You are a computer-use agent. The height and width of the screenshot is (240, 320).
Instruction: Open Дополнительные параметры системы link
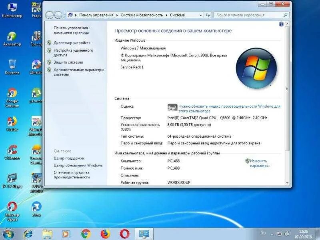tap(79, 72)
